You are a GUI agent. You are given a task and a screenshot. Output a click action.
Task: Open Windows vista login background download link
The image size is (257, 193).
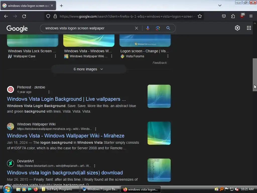[x=65, y=173]
